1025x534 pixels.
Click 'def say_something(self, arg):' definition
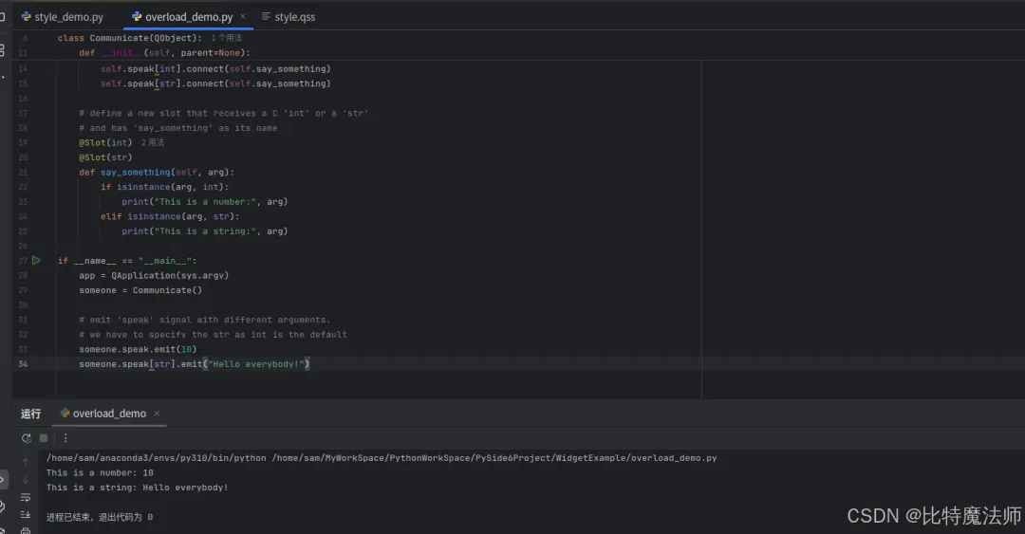pos(157,173)
